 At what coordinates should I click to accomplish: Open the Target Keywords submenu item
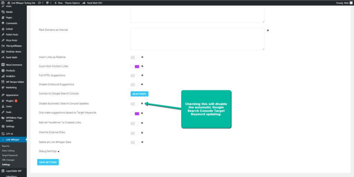point(10,155)
